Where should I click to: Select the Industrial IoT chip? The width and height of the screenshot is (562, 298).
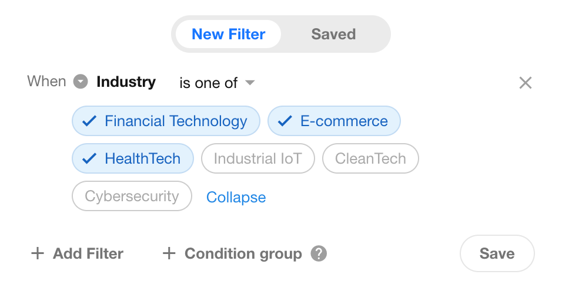(x=257, y=158)
